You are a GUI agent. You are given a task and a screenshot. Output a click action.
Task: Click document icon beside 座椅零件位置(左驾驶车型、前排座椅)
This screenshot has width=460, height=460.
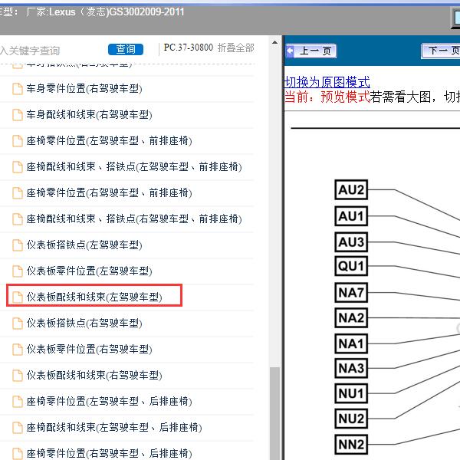coord(18,141)
